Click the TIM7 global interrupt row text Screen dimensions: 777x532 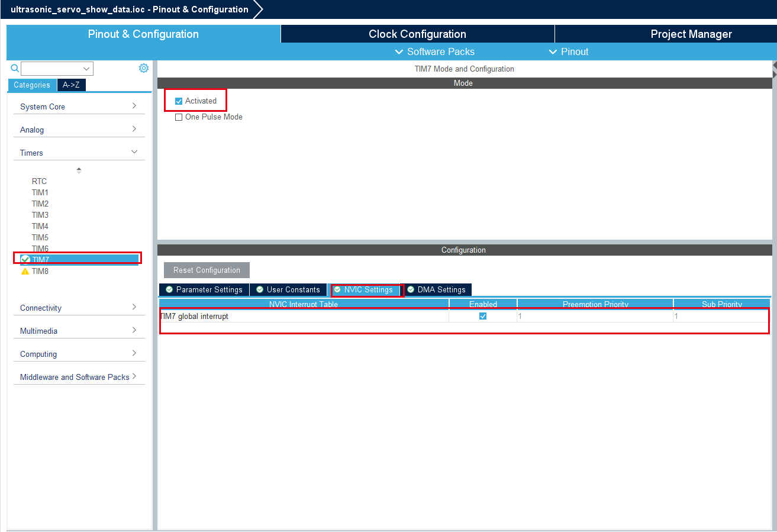194,317
